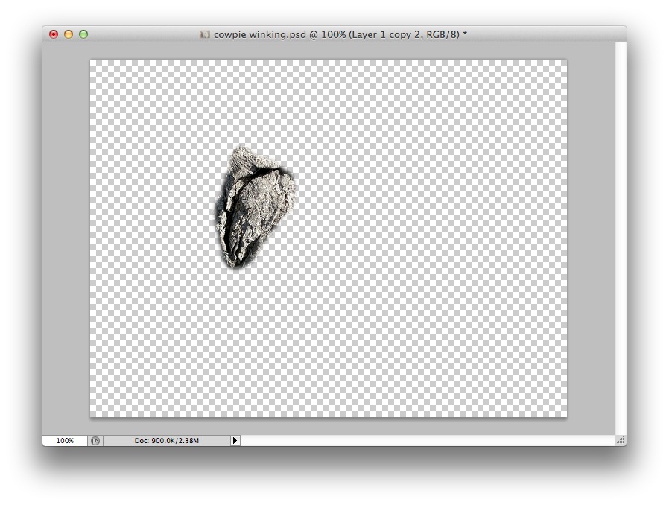Close the cowpie winking.psd window
This screenshot has height=505, width=669.
pyautogui.click(x=54, y=34)
